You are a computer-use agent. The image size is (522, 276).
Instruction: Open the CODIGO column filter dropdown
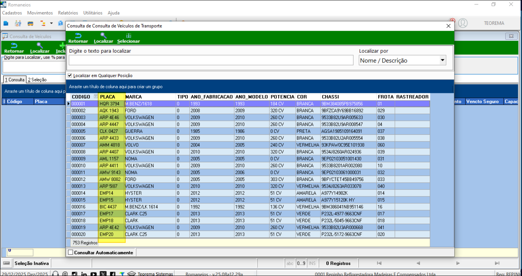click(96, 97)
